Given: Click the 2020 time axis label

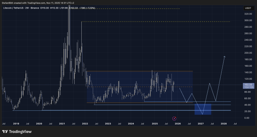Looking at the screenshot, I should point(39,124).
